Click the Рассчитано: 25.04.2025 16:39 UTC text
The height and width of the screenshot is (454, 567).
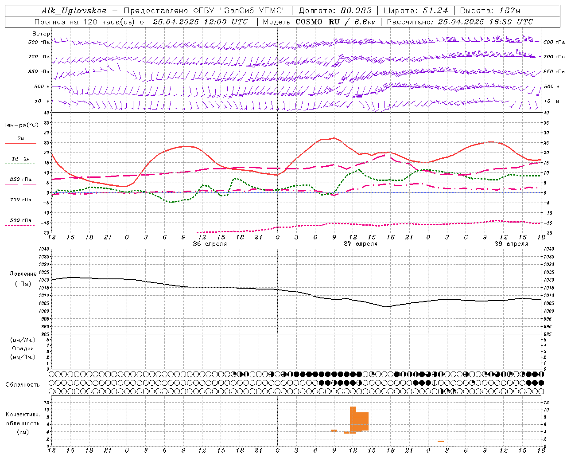(460, 22)
